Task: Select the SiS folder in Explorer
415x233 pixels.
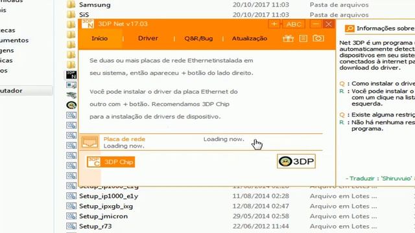Action: (84, 14)
